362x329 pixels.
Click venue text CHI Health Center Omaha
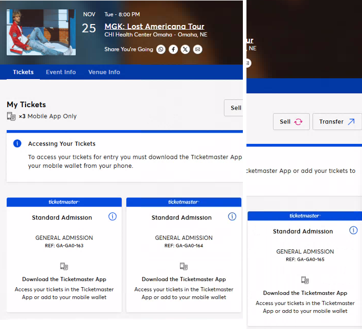(x=138, y=35)
